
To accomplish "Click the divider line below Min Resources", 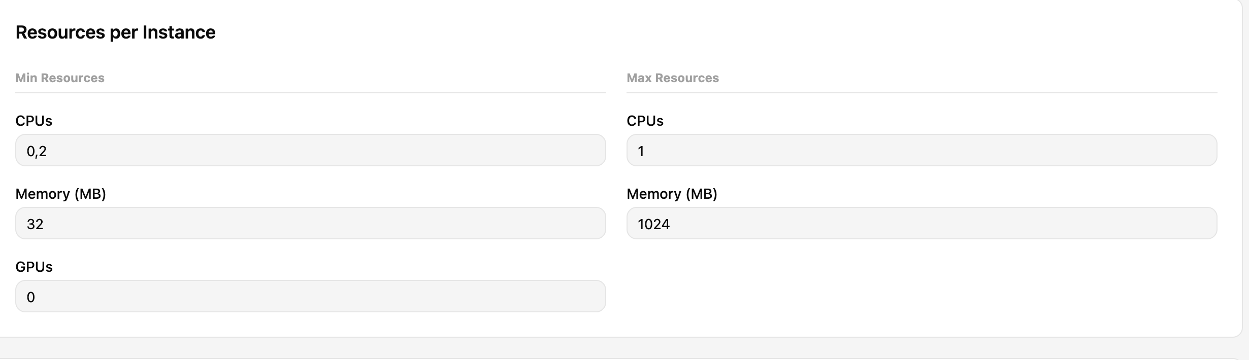I will pyautogui.click(x=310, y=93).
